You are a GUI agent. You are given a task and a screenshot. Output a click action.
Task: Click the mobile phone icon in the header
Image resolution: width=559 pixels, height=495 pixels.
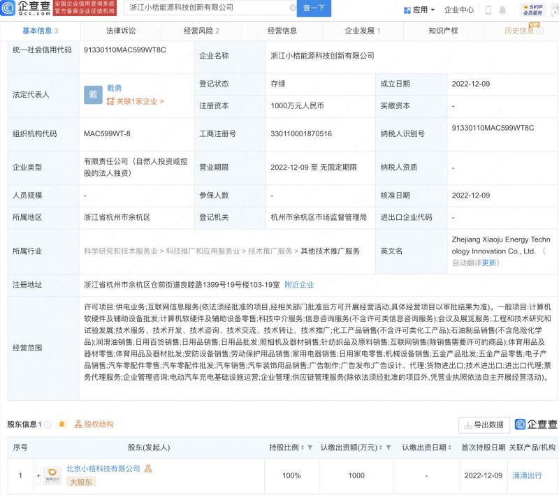pyautogui.click(x=488, y=10)
